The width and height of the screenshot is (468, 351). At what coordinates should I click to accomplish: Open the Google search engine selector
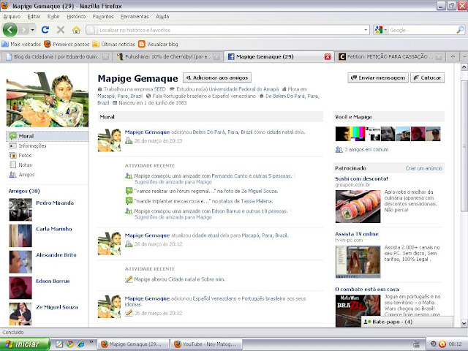[380, 30]
